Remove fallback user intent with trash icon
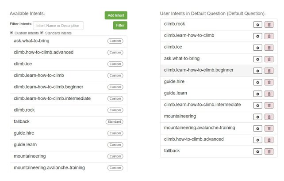 (269, 151)
